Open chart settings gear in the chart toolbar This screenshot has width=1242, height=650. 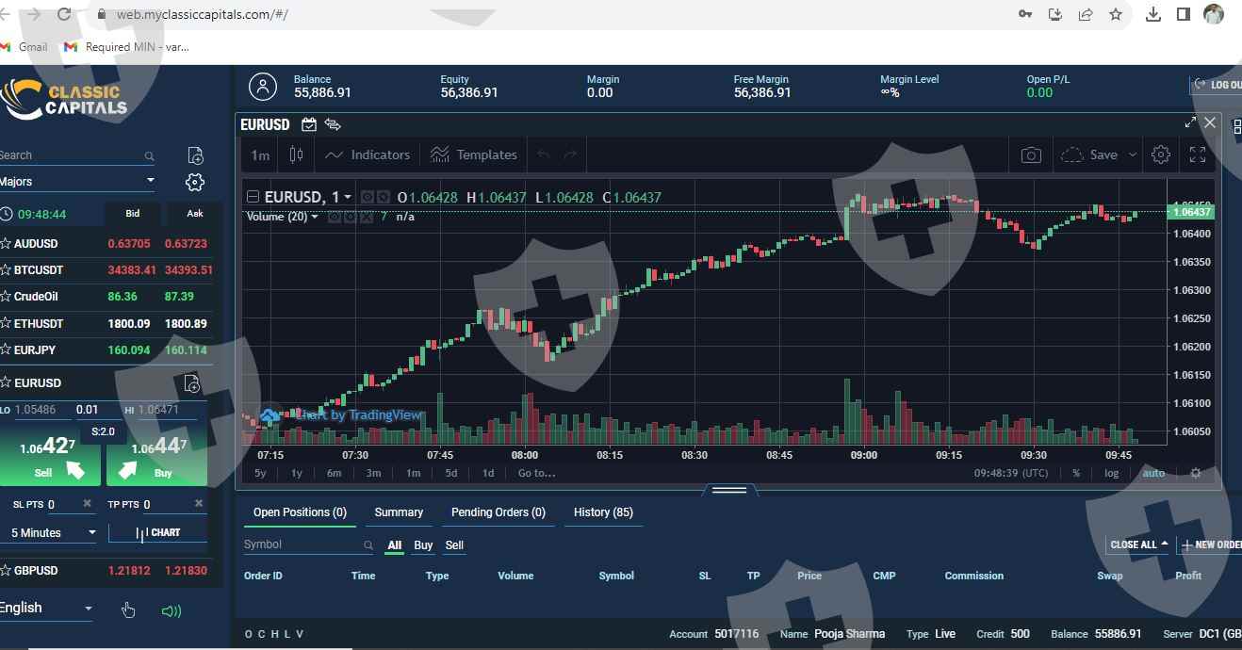click(x=1161, y=154)
